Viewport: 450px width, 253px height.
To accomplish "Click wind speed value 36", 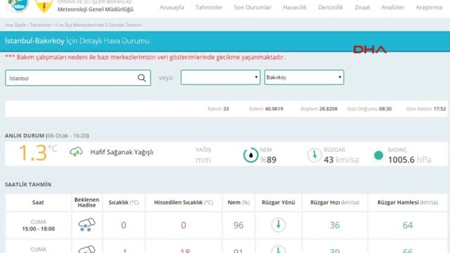I will [x=334, y=225].
